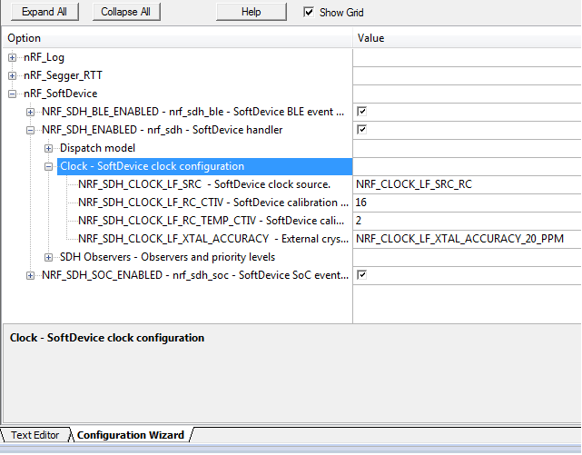This screenshot has height=455, width=582.
Task: Select NRF_SDH_BLE_ENABLED row text
Action: (x=192, y=112)
